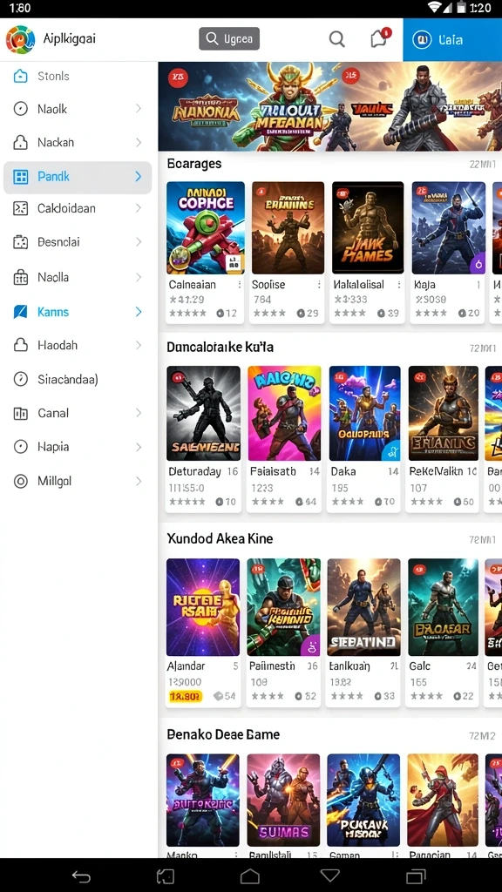Open the Benako Deae Bame section header
This screenshot has width=502, height=892.
tap(223, 734)
